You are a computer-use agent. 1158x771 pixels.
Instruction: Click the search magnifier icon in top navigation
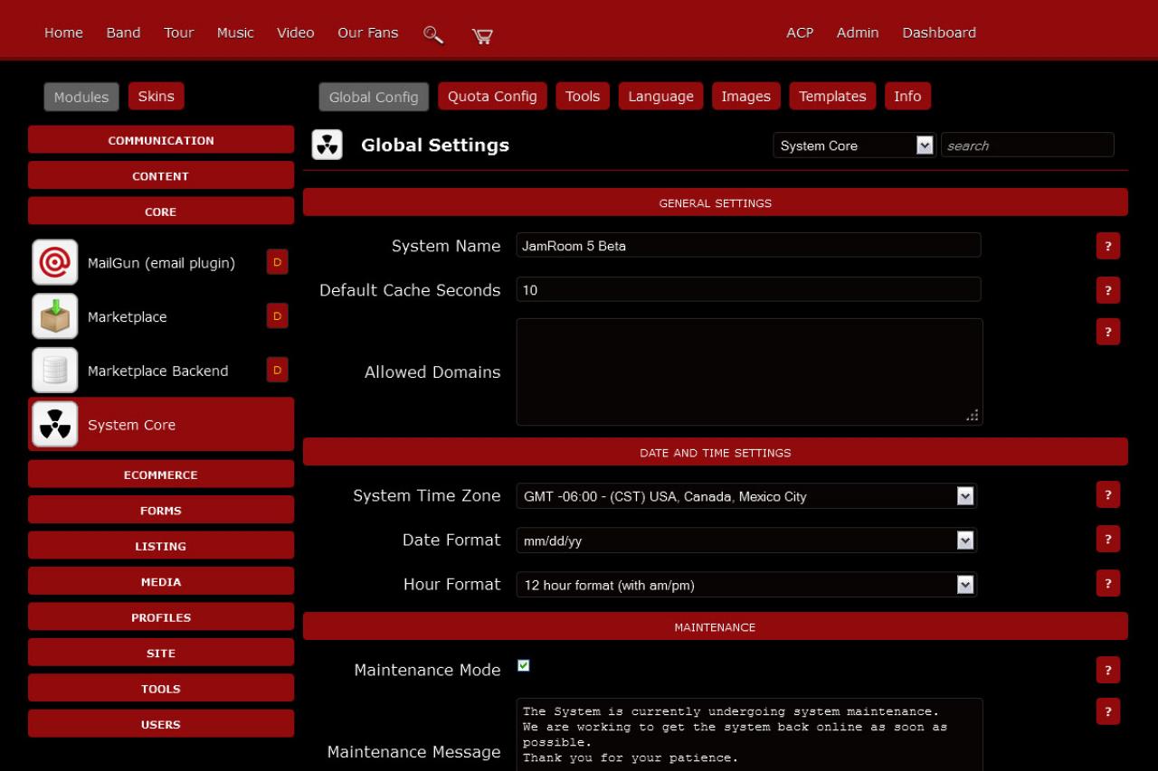433,34
